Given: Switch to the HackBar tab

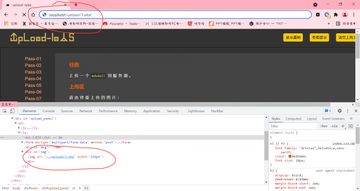Looking at the screenshot, I should [217, 111].
